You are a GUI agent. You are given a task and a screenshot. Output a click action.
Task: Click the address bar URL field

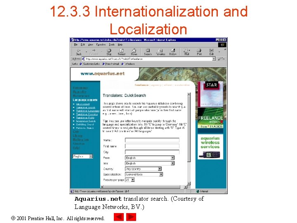(148, 59)
